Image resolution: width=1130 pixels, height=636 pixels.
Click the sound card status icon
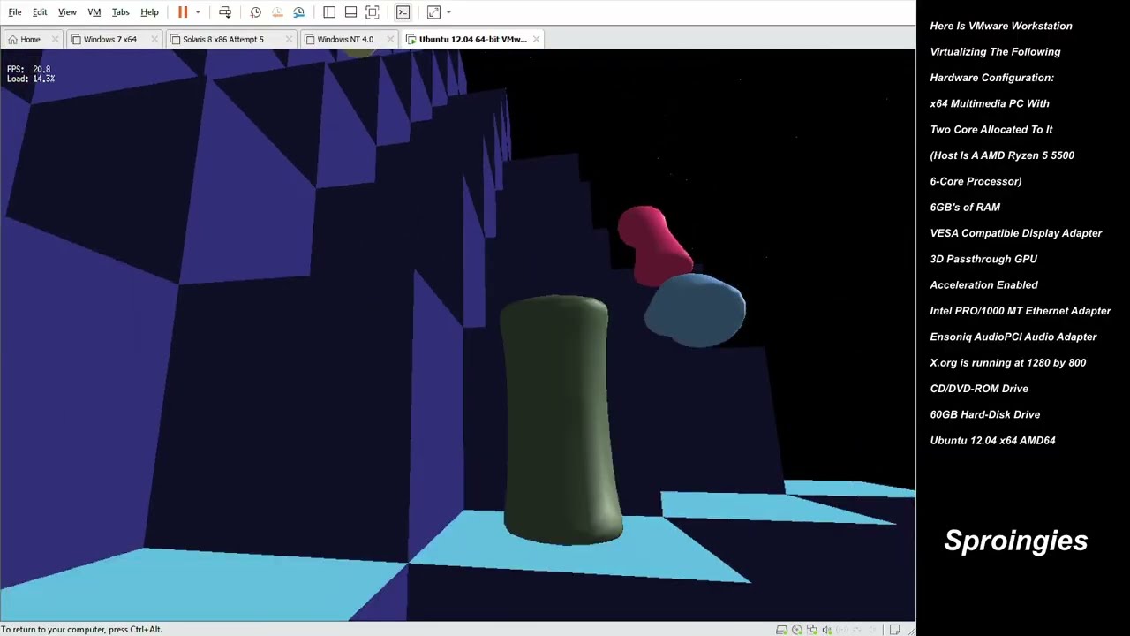pos(827,630)
